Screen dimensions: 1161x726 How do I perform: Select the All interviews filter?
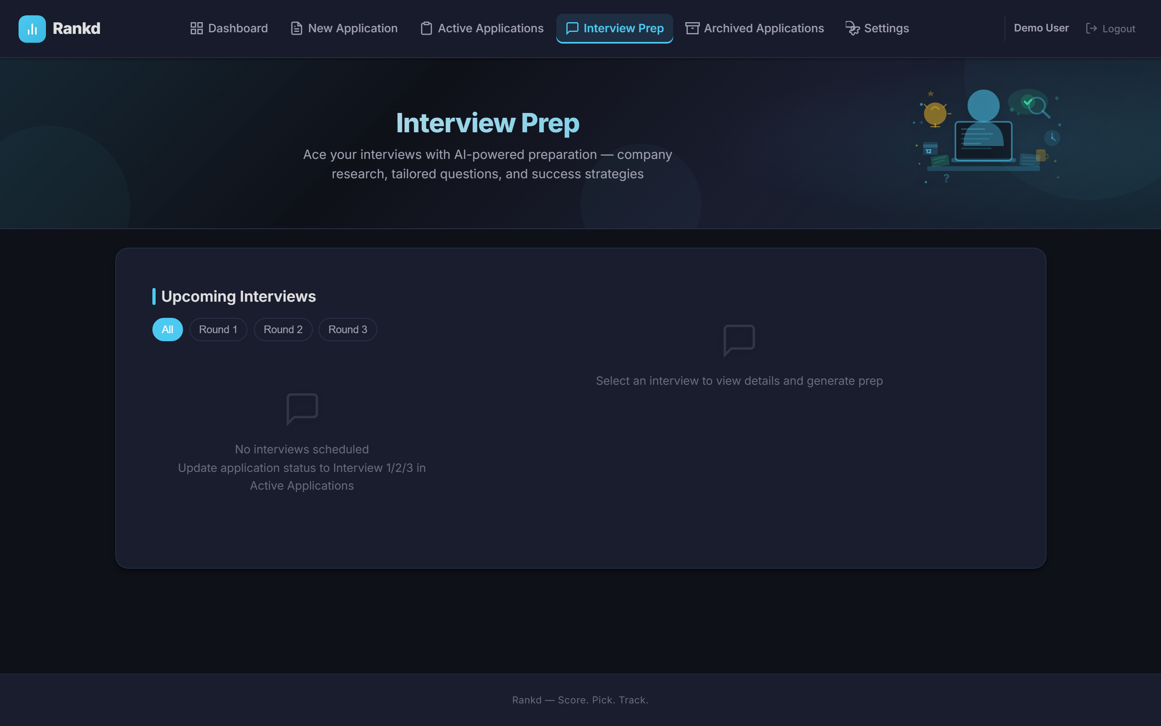(x=167, y=330)
